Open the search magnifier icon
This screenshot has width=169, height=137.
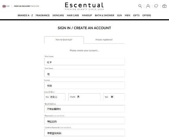coord(140,6)
